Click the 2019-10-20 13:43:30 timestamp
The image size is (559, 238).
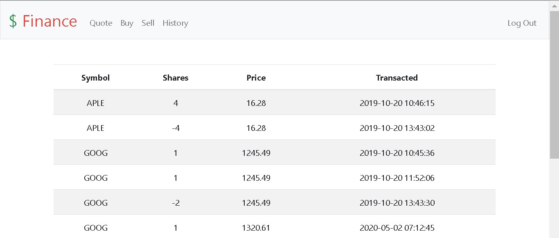pyautogui.click(x=397, y=203)
